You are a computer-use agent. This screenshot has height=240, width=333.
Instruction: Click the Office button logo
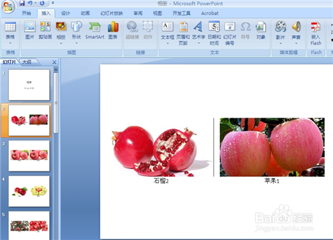point(8,7)
